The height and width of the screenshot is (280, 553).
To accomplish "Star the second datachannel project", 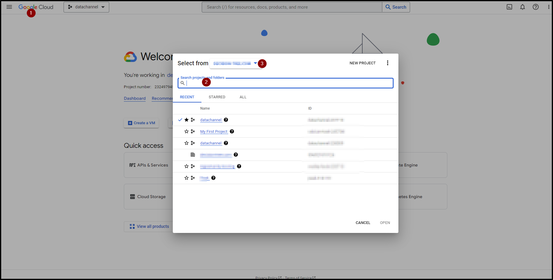I will pos(187,143).
